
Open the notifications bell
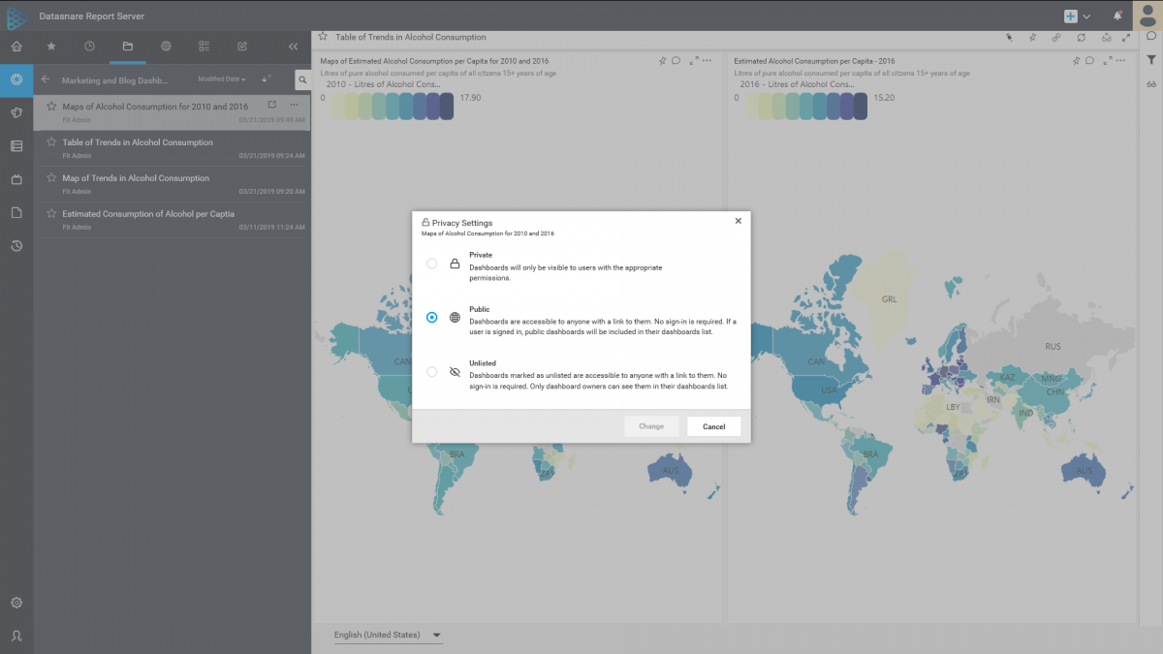1117,16
